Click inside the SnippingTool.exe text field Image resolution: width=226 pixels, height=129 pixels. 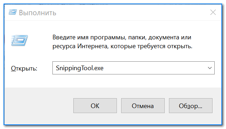coord(133,68)
